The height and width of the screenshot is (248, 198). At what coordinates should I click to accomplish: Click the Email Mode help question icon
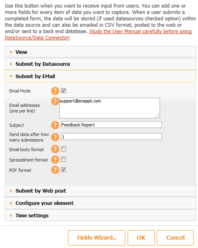point(55,91)
